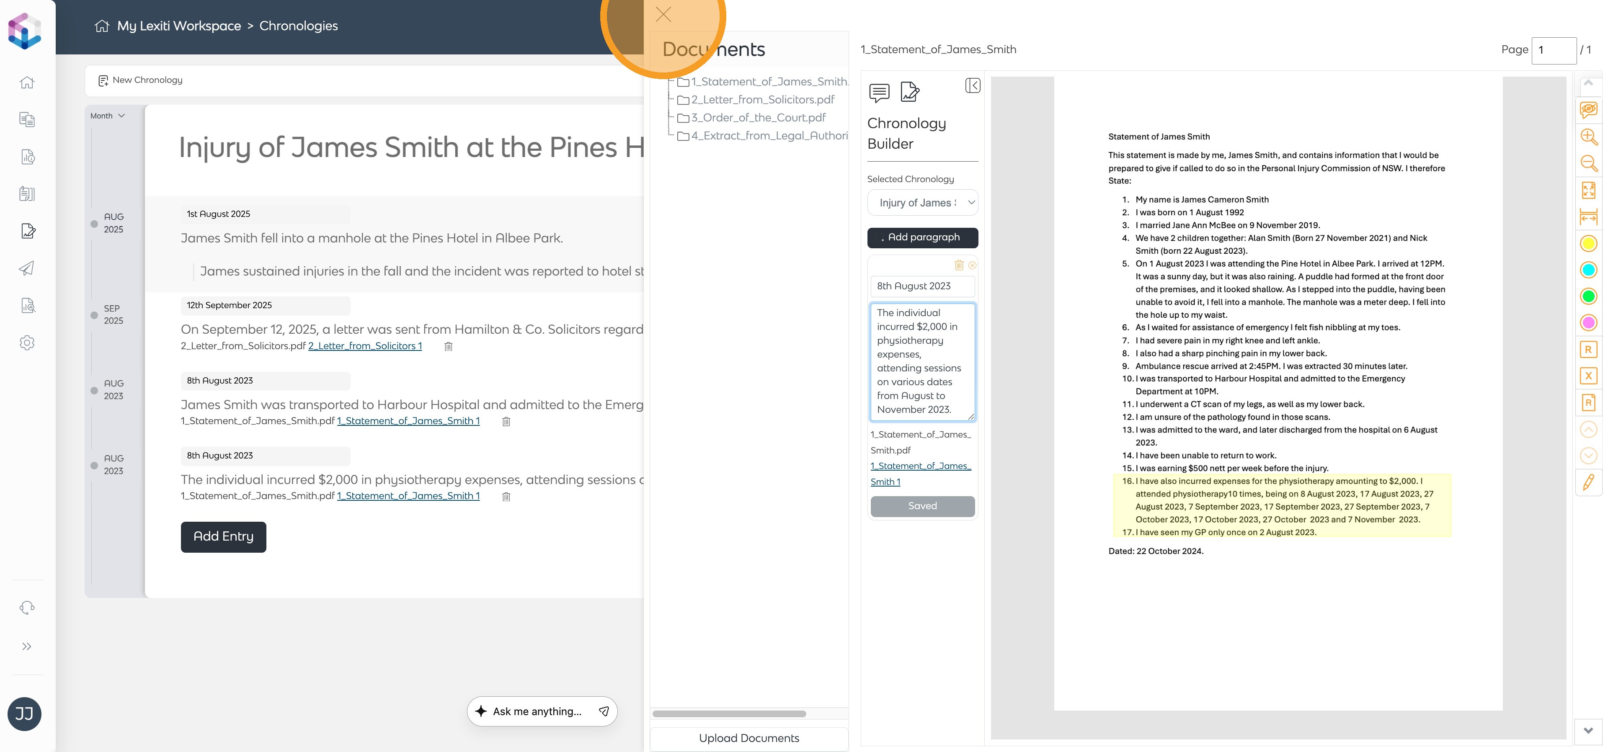
Task: Click the zoom in magnifier icon
Action: [x=1588, y=136]
